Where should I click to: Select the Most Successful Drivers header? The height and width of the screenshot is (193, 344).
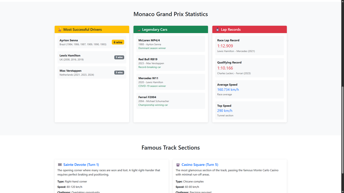pos(92,29)
